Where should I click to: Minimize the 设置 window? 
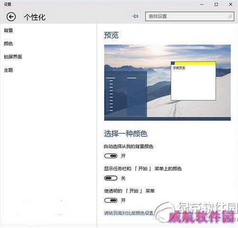(202, 4)
